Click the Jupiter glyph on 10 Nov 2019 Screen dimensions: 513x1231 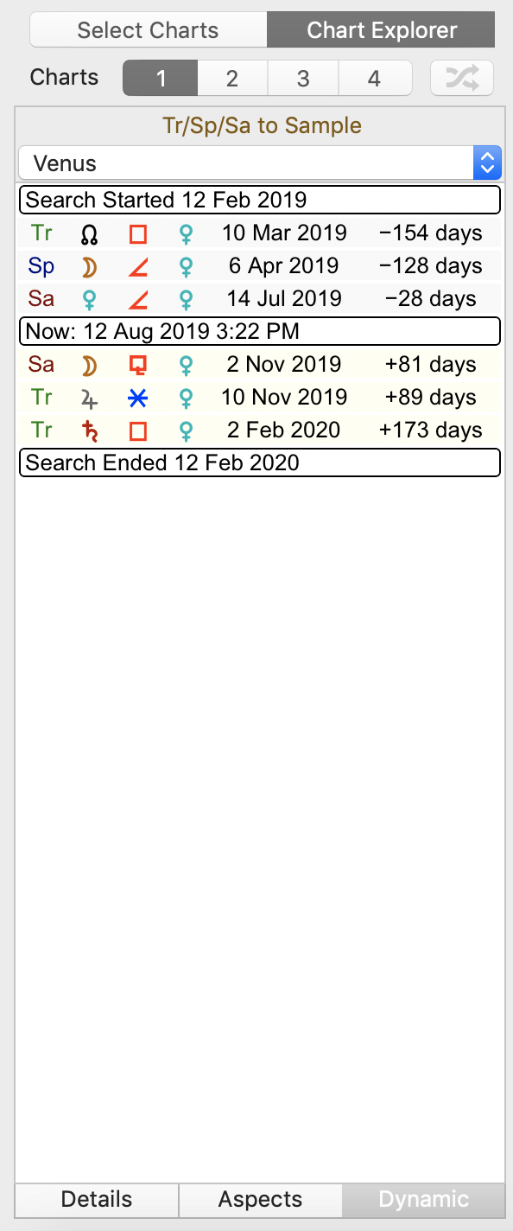(88, 397)
